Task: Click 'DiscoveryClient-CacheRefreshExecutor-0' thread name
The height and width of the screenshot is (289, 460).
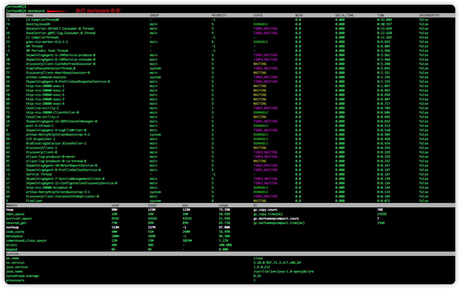Action: [x=61, y=64]
